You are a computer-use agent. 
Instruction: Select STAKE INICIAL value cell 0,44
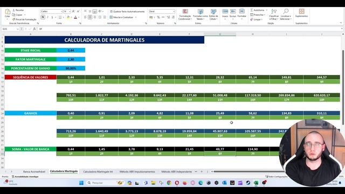click(71, 50)
